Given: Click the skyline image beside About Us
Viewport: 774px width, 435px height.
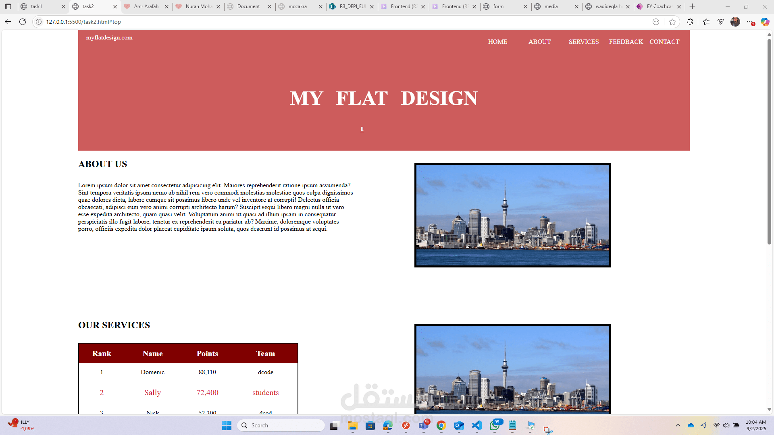Looking at the screenshot, I should [x=513, y=215].
